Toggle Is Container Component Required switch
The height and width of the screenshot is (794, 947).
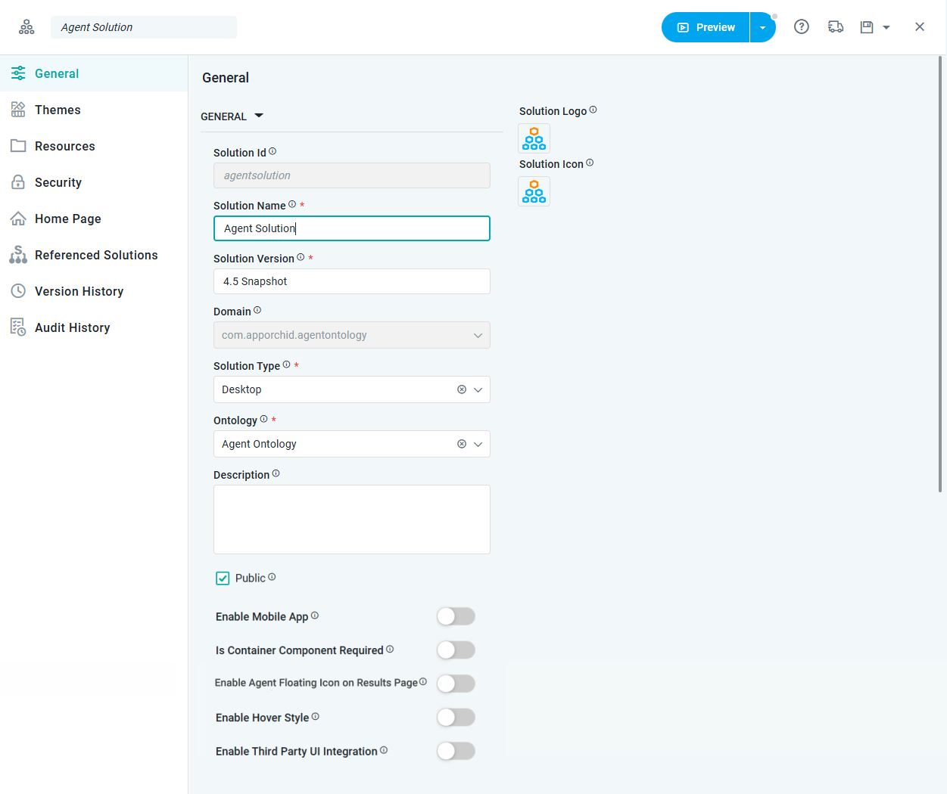(x=456, y=650)
